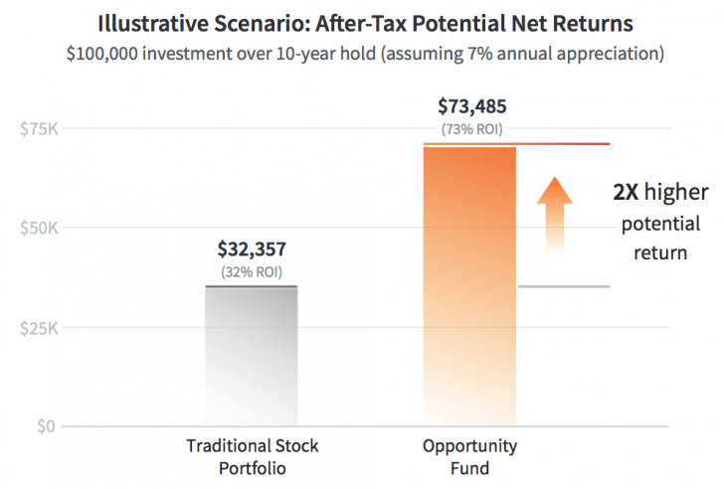Click the $100,000 investment subtitle text
This screenshot has width=724, height=489.
(x=361, y=50)
